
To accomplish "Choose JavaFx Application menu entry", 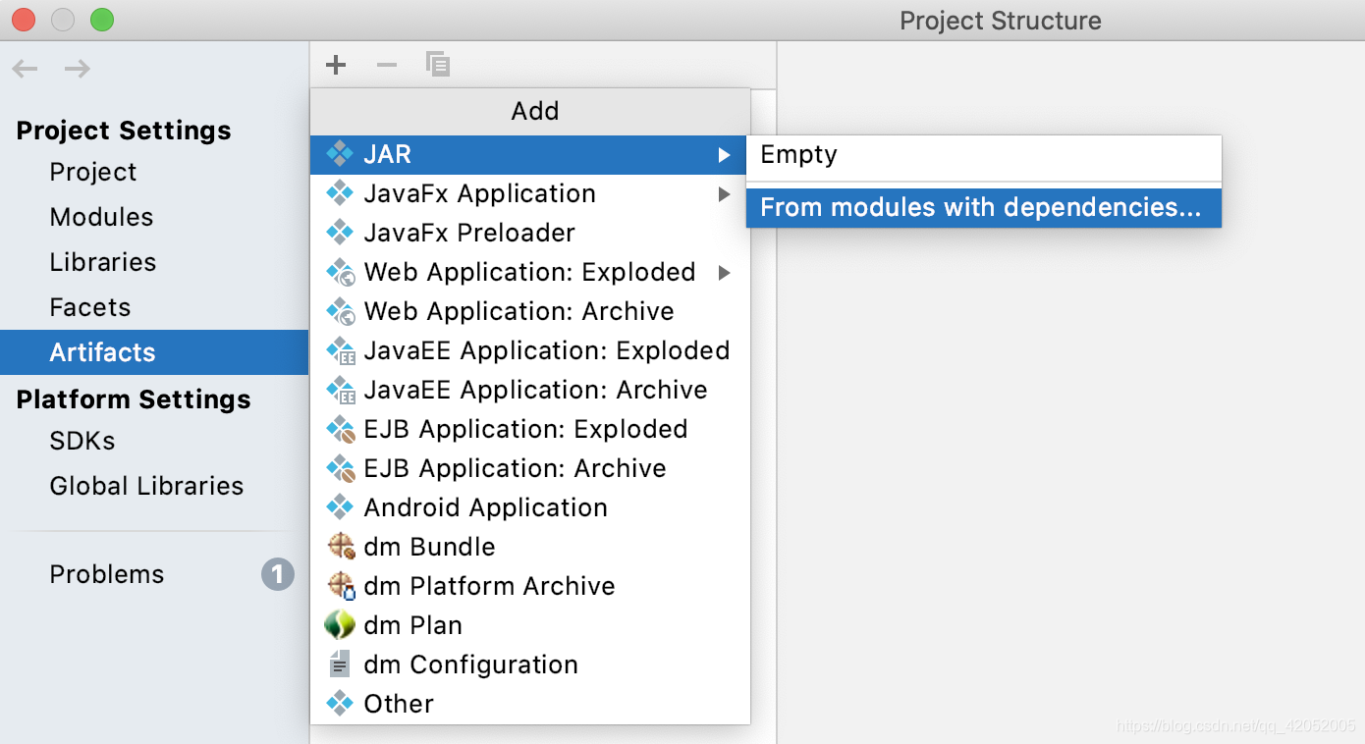I will 530,194.
